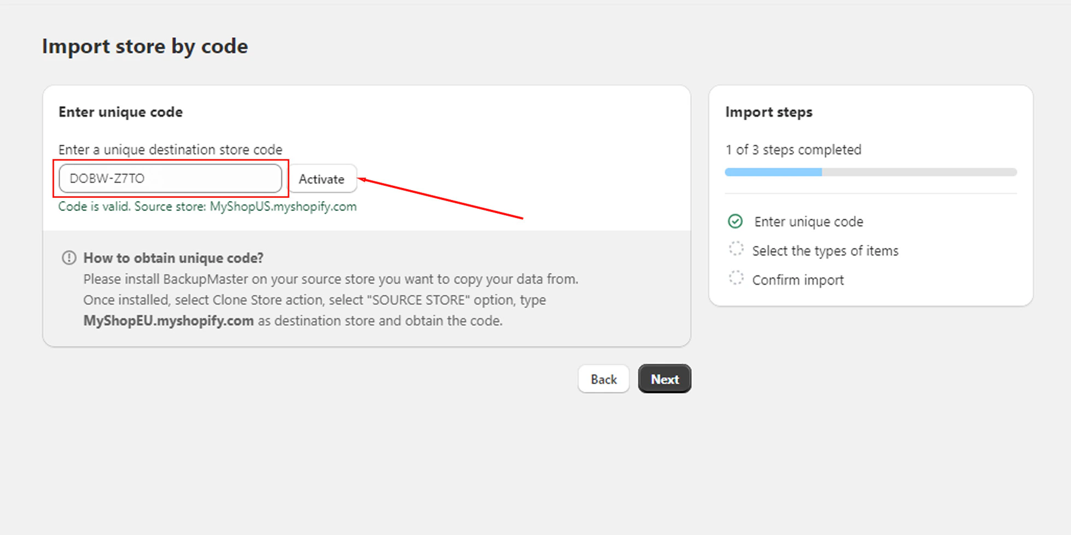
Task: Click the import steps progress bar
Action: pyautogui.click(x=871, y=172)
